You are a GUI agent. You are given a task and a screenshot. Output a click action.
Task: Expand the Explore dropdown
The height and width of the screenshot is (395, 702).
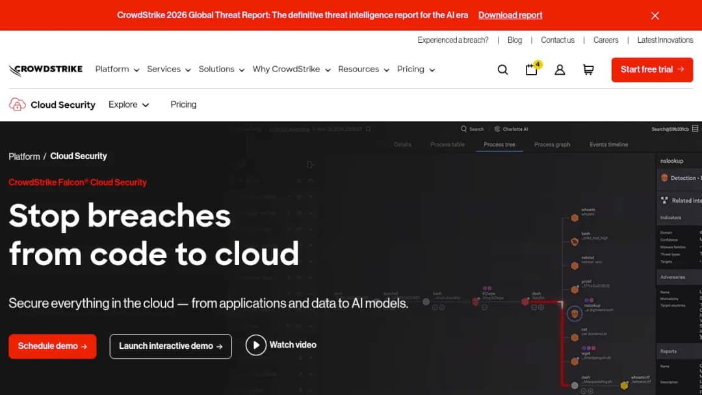(x=129, y=105)
